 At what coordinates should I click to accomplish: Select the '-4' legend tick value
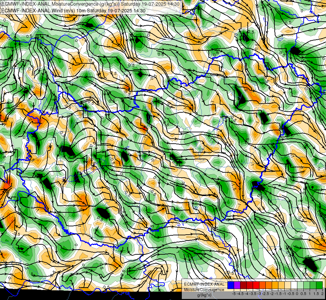pyautogui.click(x=246, y=294)
